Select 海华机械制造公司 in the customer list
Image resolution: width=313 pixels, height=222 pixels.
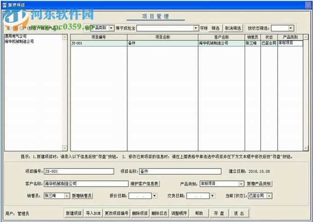[19, 42]
